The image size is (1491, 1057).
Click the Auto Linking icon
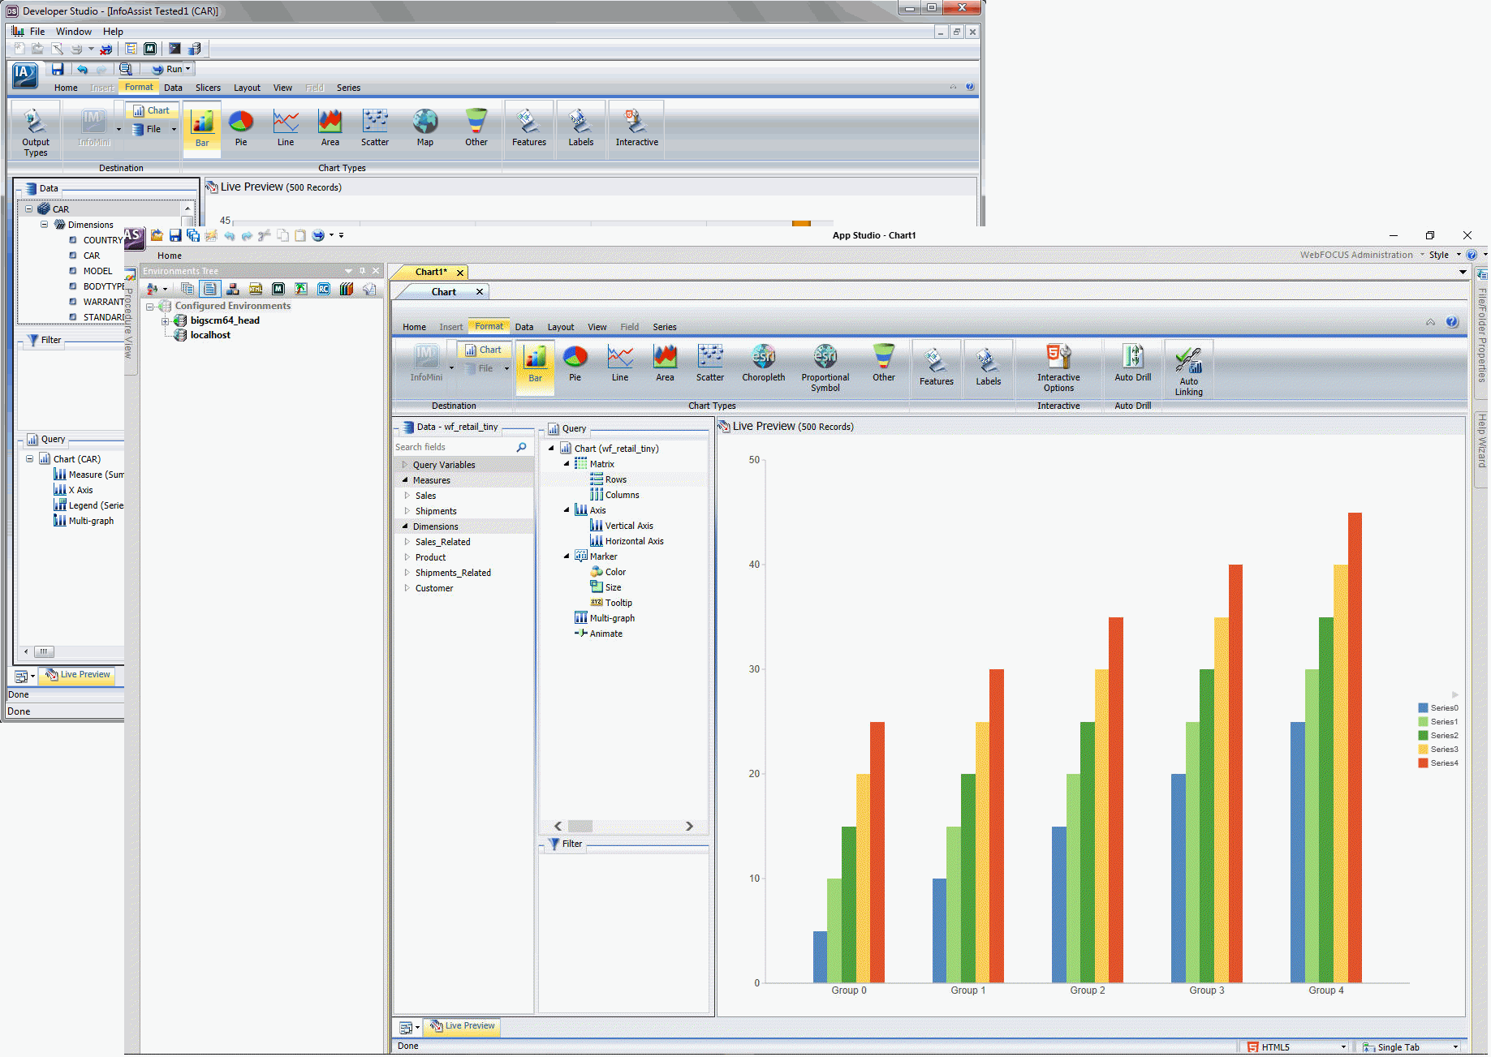[x=1188, y=369]
